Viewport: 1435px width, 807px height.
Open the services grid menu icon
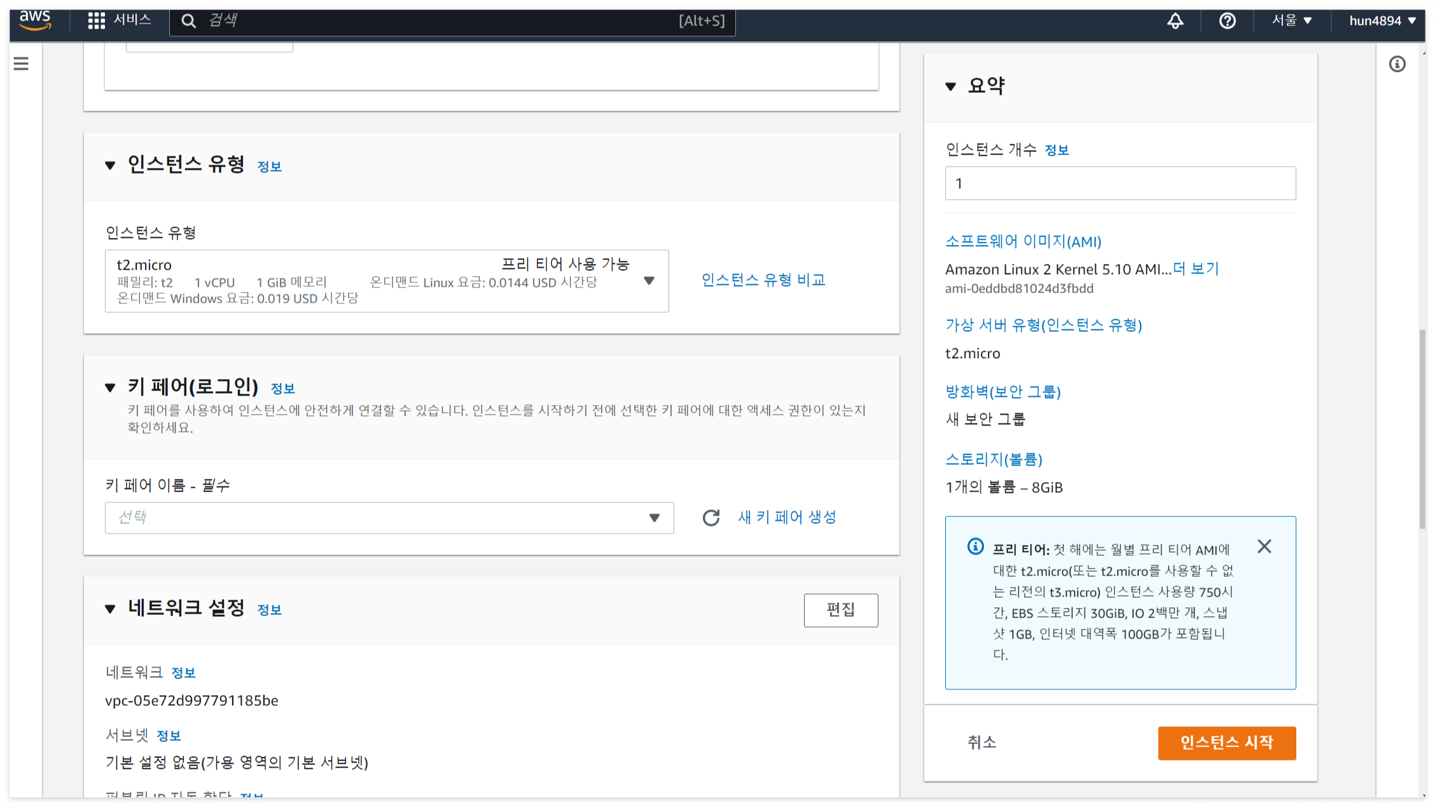96,20
